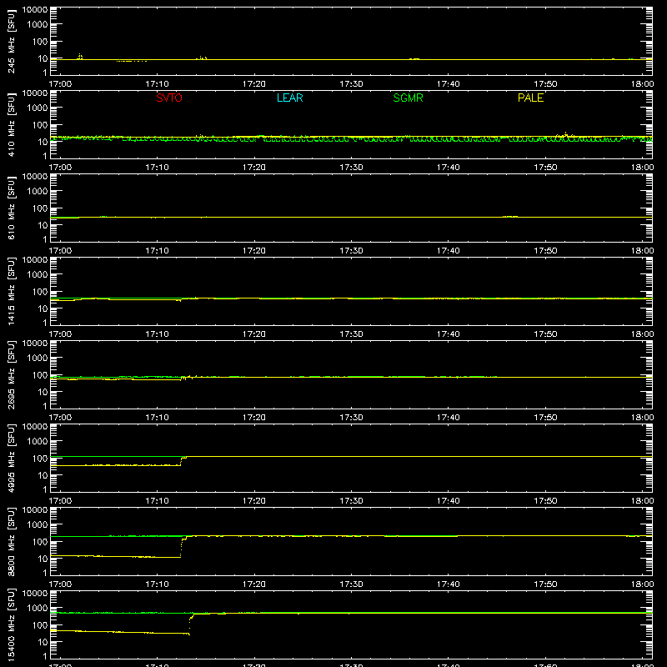Screen dimensions: 667x667
Task: Click the cyan LEAR station legend label
Action: point(289,98)
